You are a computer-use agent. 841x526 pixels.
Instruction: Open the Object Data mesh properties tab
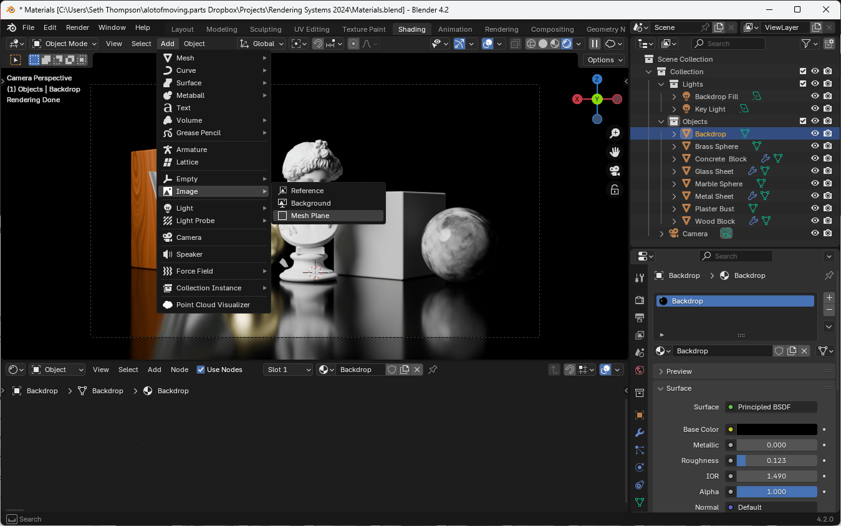tap(639, 502)
